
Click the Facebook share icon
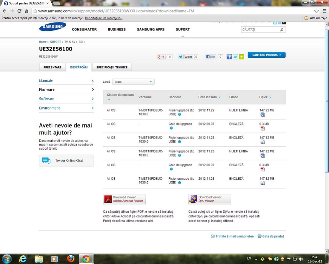(x=229, y=57)
